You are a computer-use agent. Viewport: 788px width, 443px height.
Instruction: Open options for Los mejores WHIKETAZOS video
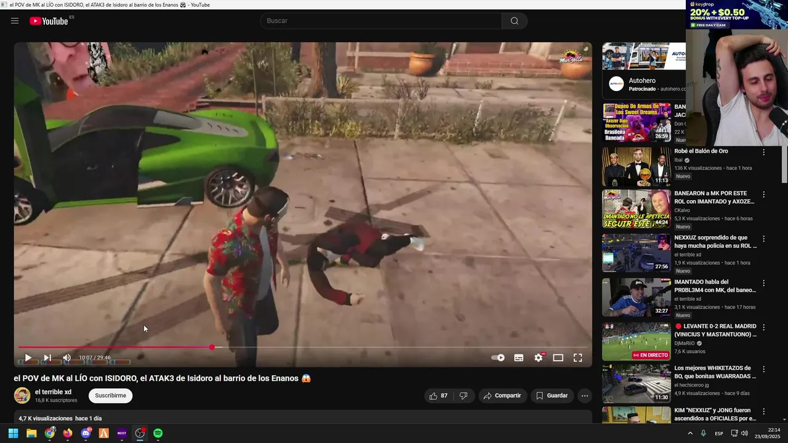pyautogui.click(x=764, y=369)
